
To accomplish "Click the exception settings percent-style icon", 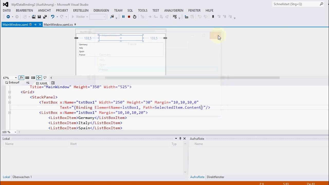I will 175,17.
